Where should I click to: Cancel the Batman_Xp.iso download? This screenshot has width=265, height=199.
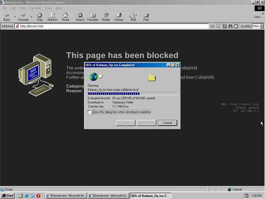click(167, 123)
